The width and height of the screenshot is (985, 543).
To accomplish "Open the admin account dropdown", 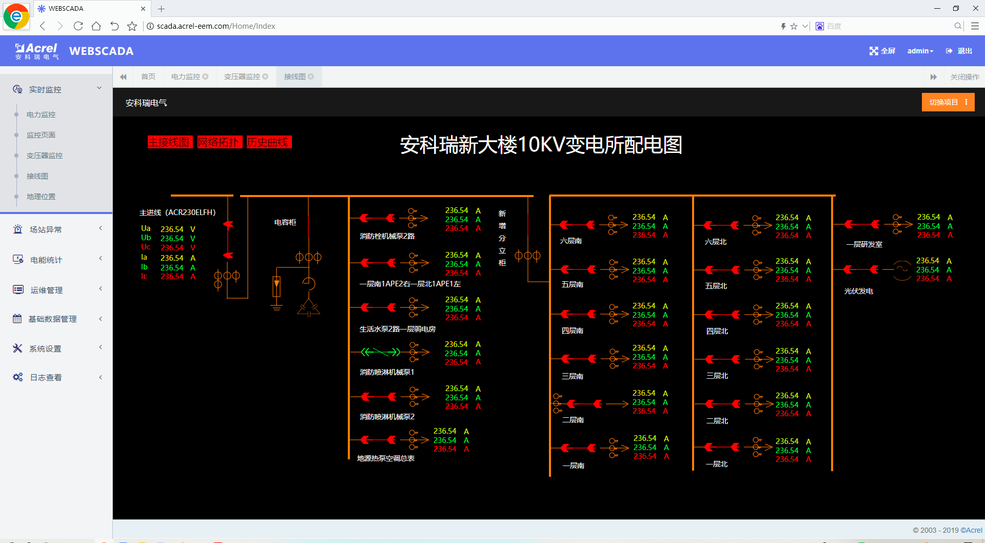I will [x=920, y=51].
